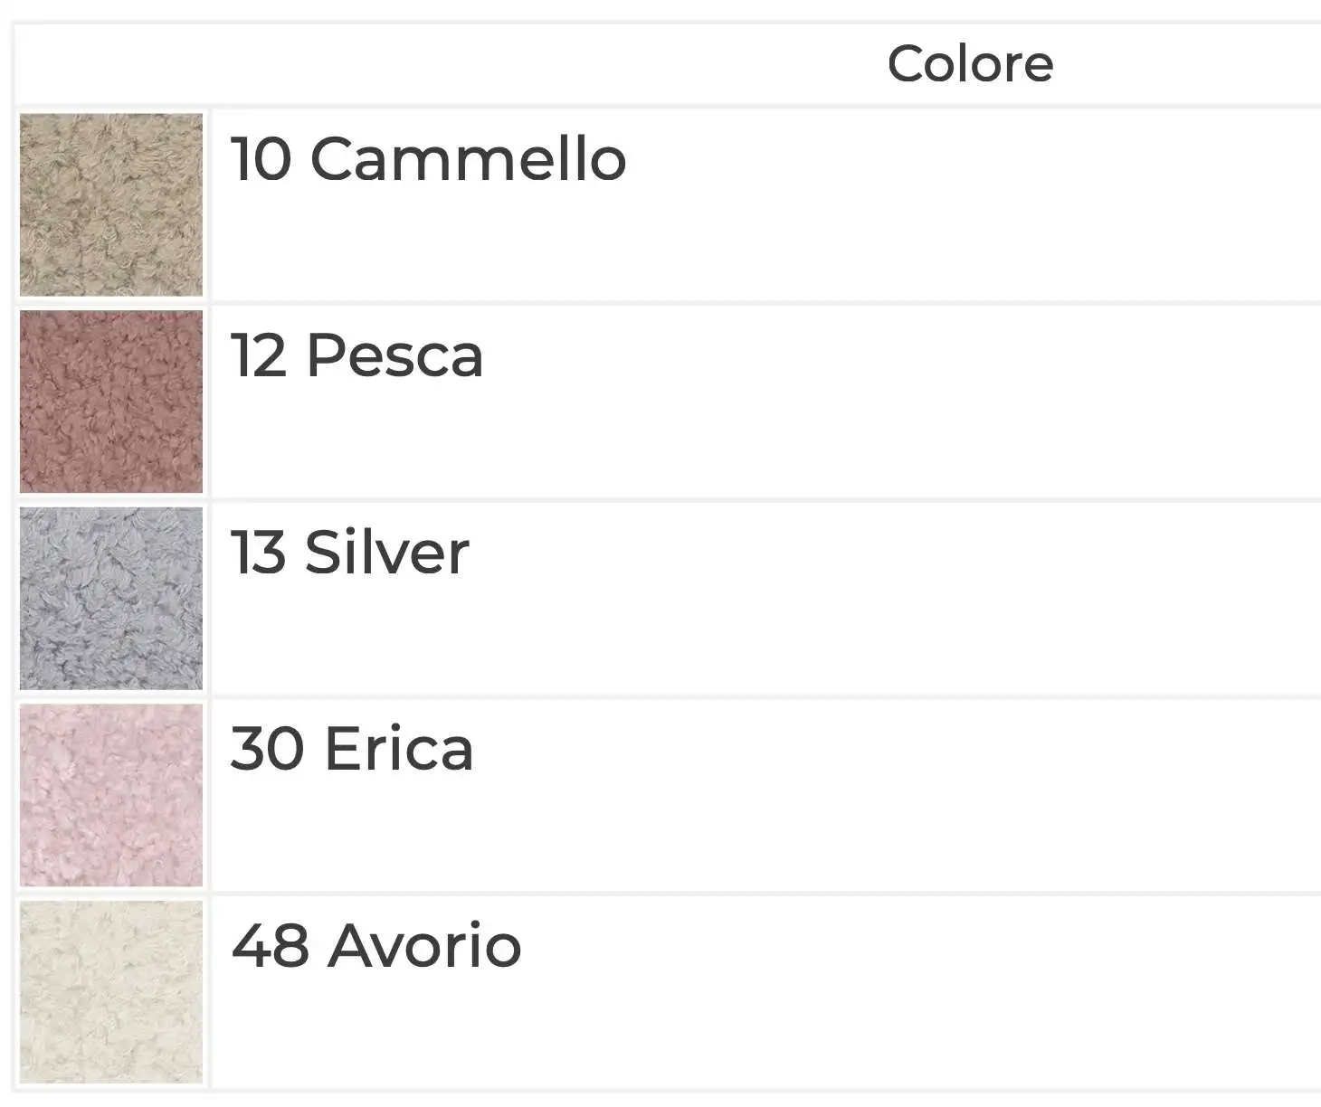
Task: Click the word Cammello
Action: tap(468, 159)
